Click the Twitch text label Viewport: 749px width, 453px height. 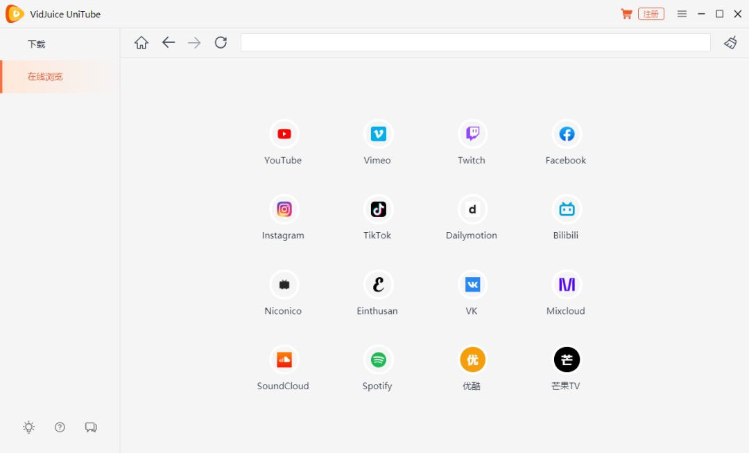(x=472, y=160)
